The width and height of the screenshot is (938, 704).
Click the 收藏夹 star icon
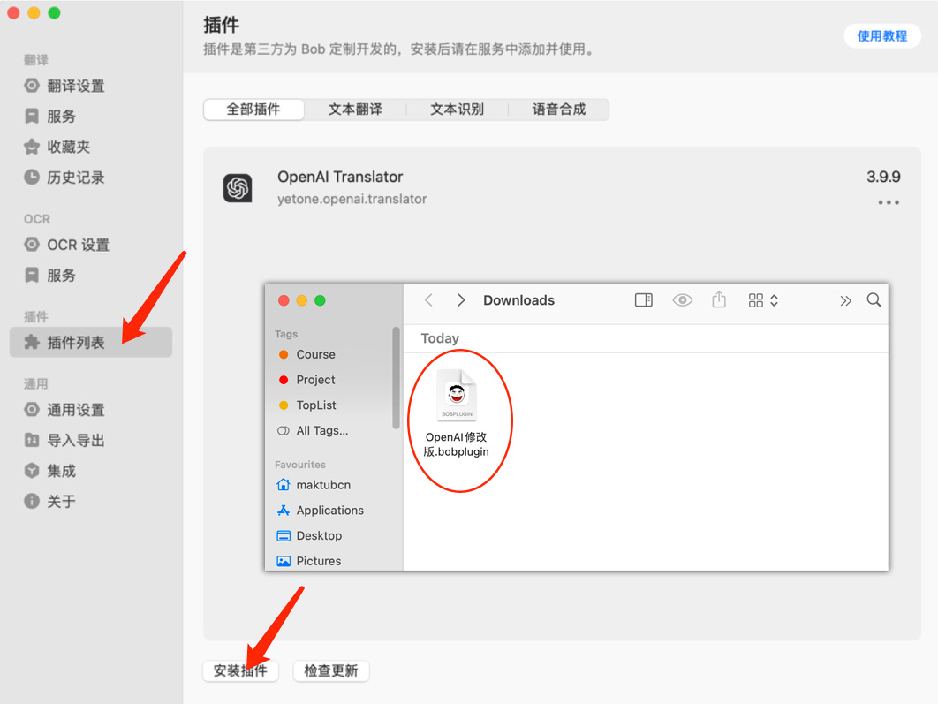(x=32, y=147)
